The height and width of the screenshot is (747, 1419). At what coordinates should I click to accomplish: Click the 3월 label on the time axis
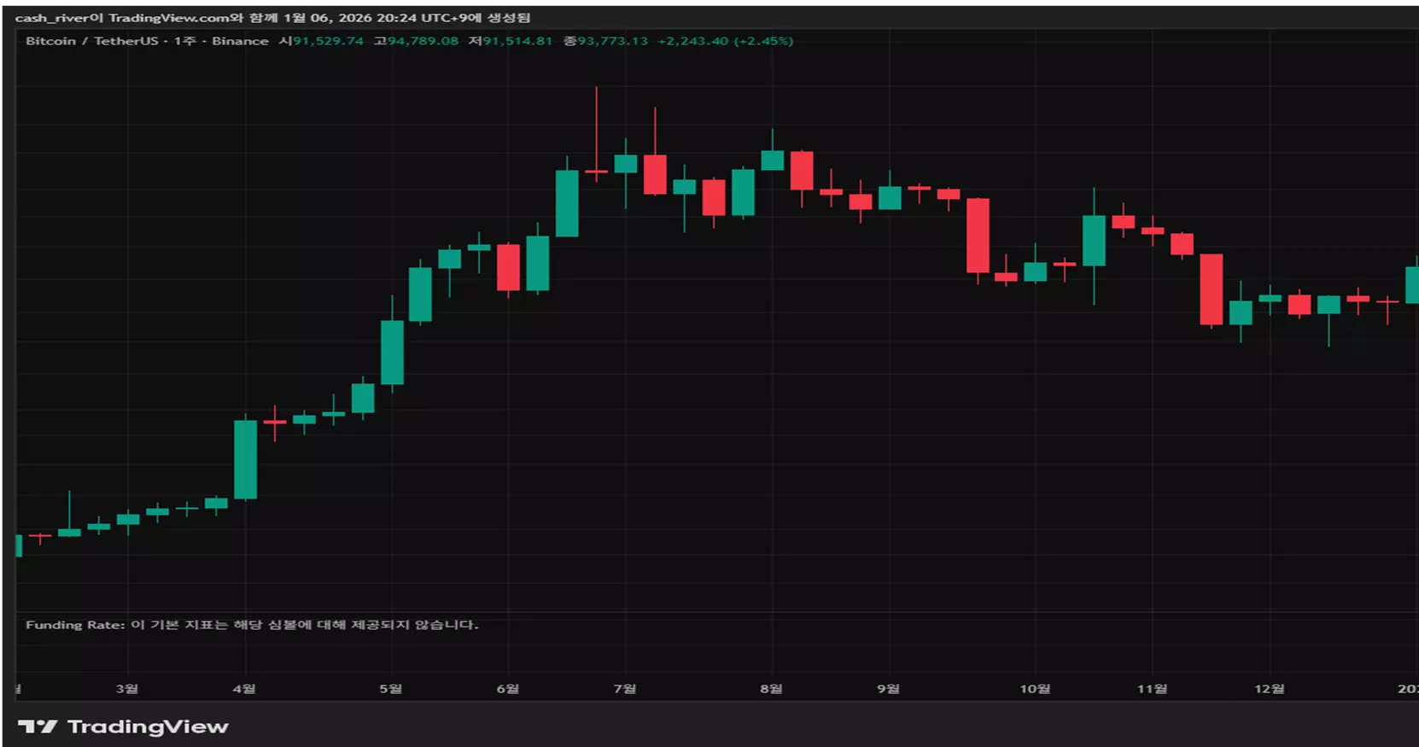point(127,689)
